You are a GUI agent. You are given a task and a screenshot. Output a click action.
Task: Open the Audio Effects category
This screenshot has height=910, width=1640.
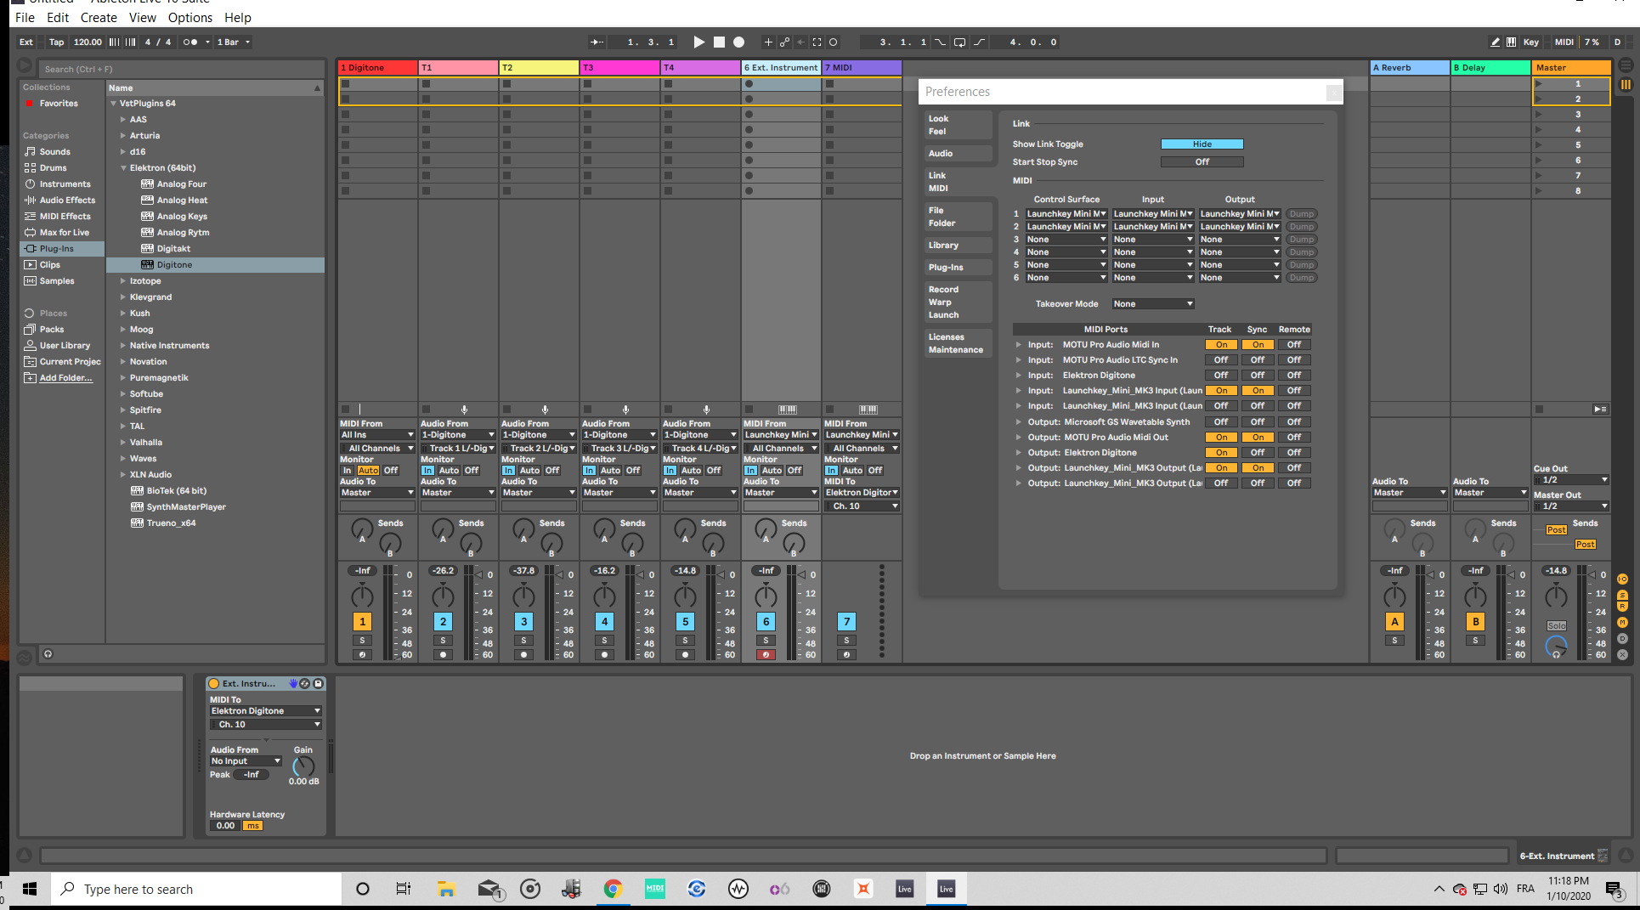pyautogui.click(x=67, y=201)
